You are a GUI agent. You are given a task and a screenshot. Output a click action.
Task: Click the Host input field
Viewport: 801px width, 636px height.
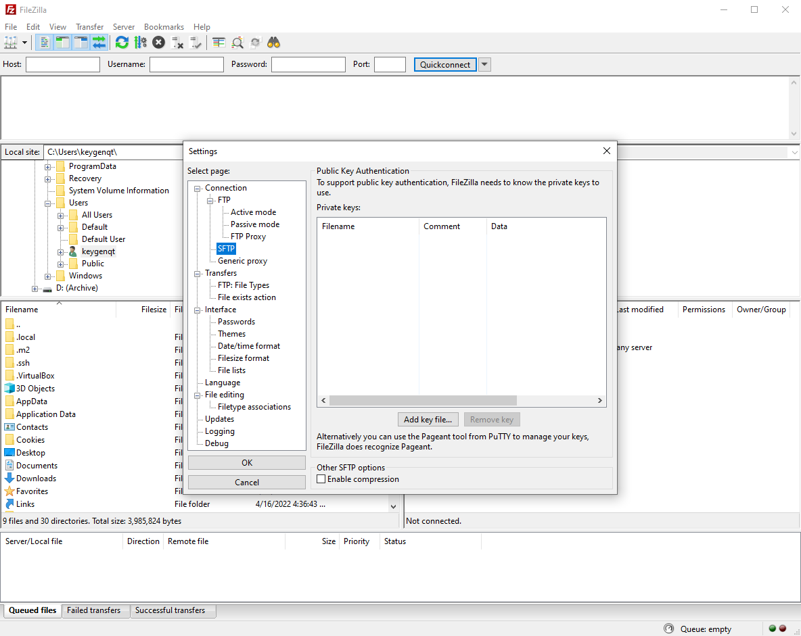(x=63, y=64)
